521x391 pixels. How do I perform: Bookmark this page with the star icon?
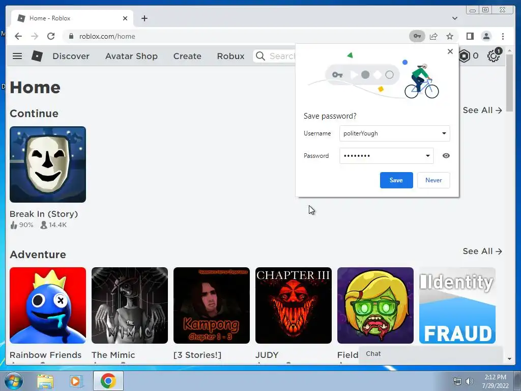pos(450,36)
